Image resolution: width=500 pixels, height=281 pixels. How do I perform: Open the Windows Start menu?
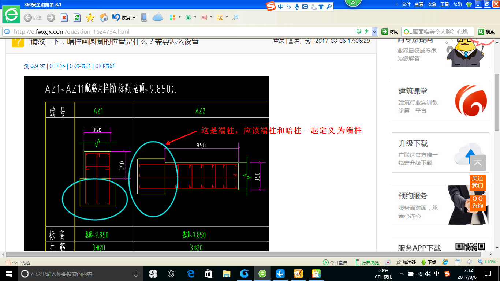(8, 274)
